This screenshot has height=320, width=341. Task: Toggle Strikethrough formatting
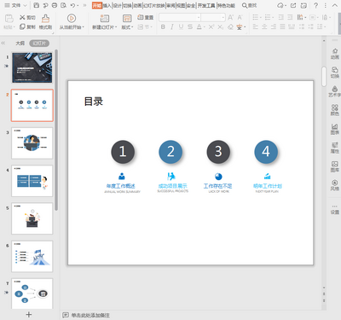click(190, 26)
